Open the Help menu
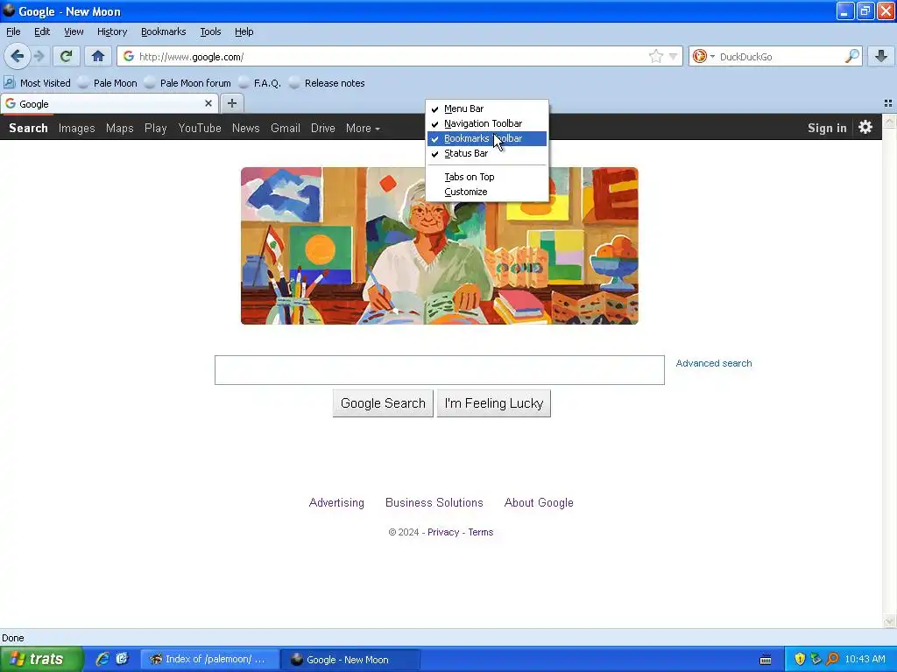This screenshot has height=672, width=897. click(244, 31)
